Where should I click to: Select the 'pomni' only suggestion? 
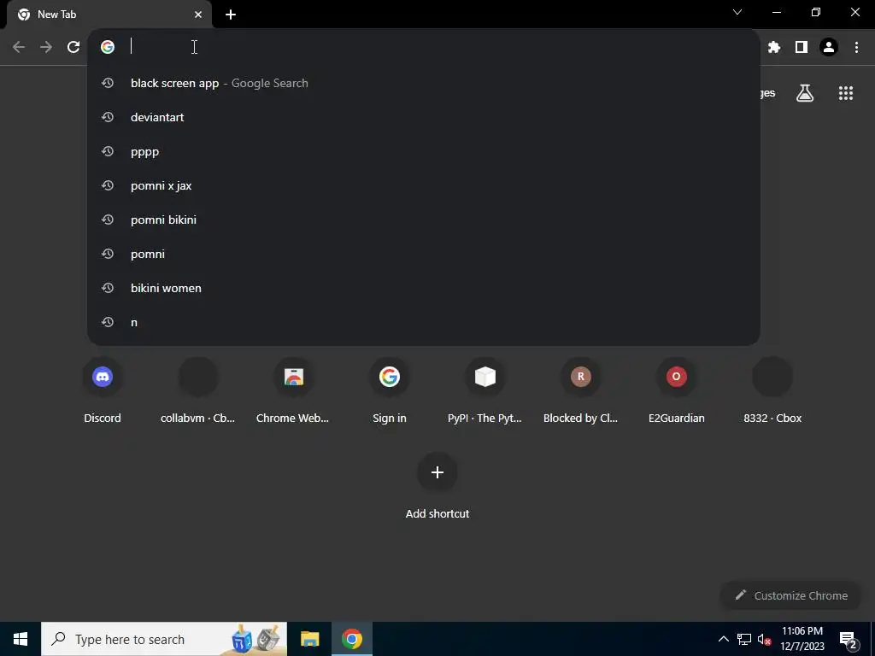[x=424, y=254]
